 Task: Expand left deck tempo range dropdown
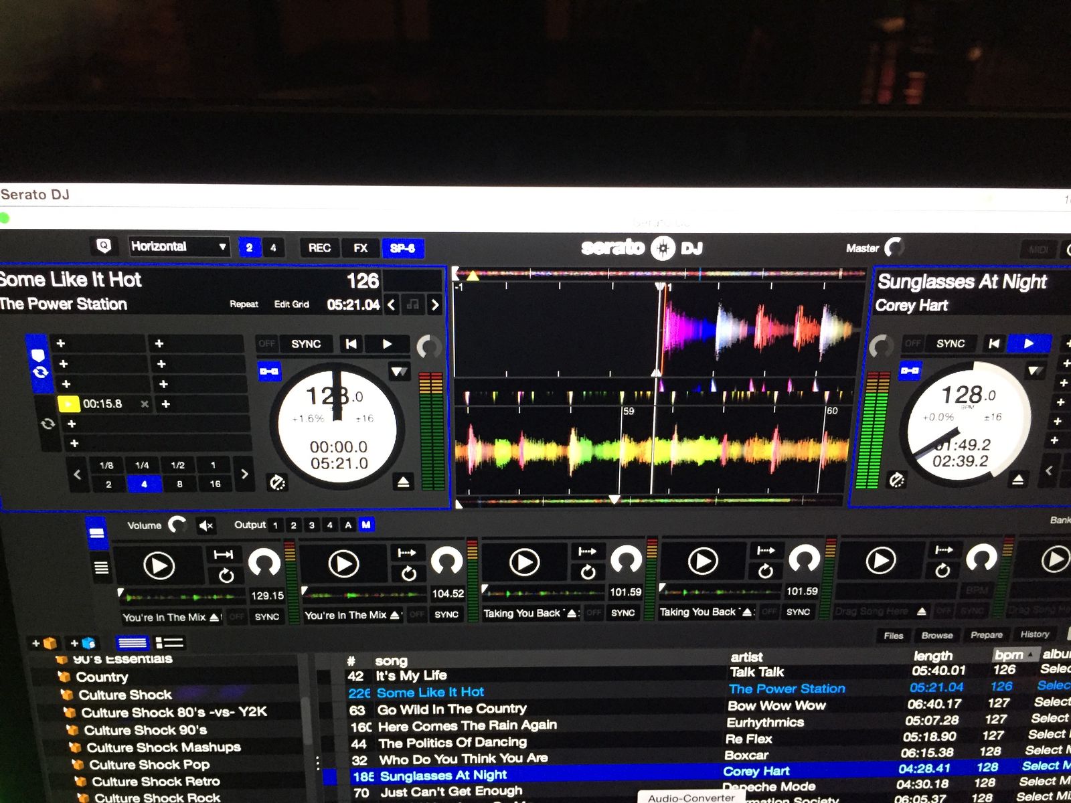399,371
